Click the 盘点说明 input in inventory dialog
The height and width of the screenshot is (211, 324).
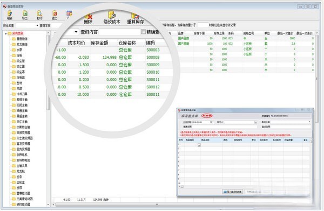(291, 126)
